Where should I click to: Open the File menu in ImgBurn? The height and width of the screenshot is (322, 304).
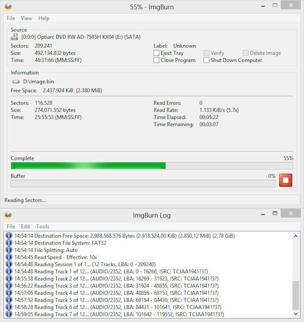(x=10, y=18)
